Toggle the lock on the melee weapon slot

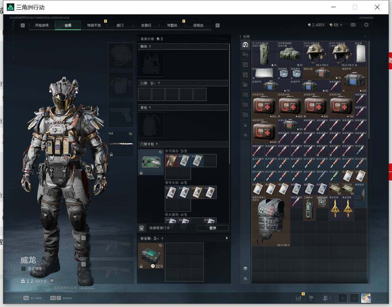[111, 154]
